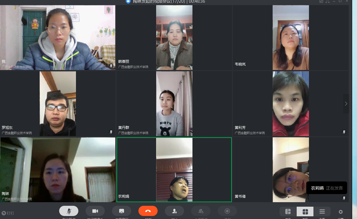Image resolution: width=357 pixels, height=219 pixels.
Task: Switch to grid view layout
Action: (x=305, y=211)
